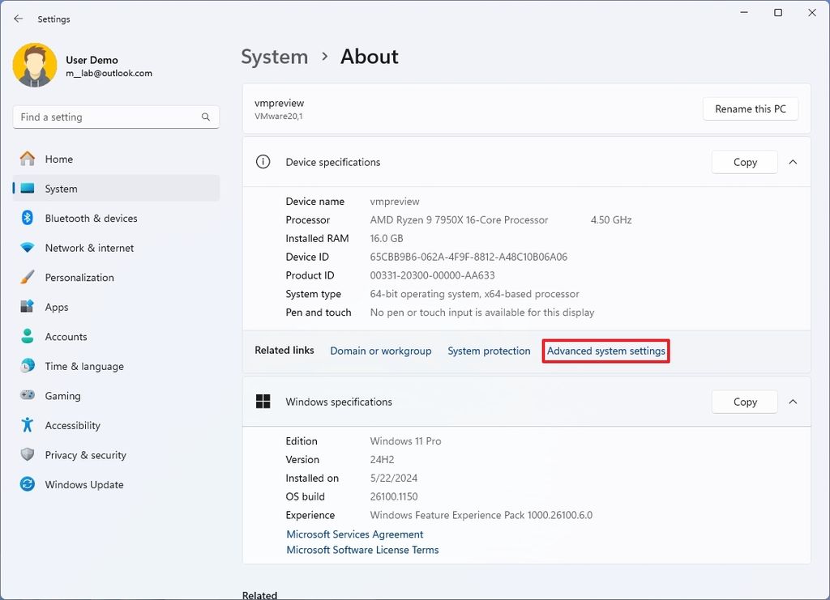This screenshot has width=830, height=600.
Task: Open Privacy & security settings
Action: (x=85, y=455)
